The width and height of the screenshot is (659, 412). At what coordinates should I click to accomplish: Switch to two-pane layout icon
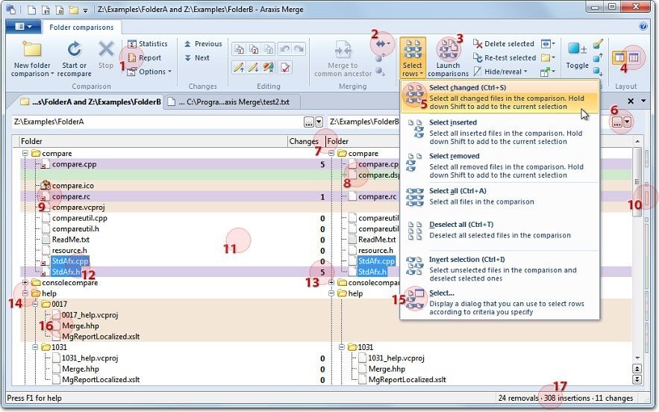pos(619,57)
